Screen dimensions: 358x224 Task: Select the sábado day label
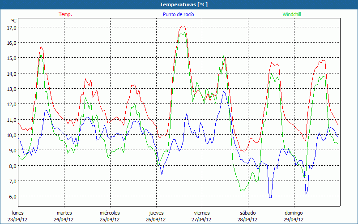tap(247, 213)
